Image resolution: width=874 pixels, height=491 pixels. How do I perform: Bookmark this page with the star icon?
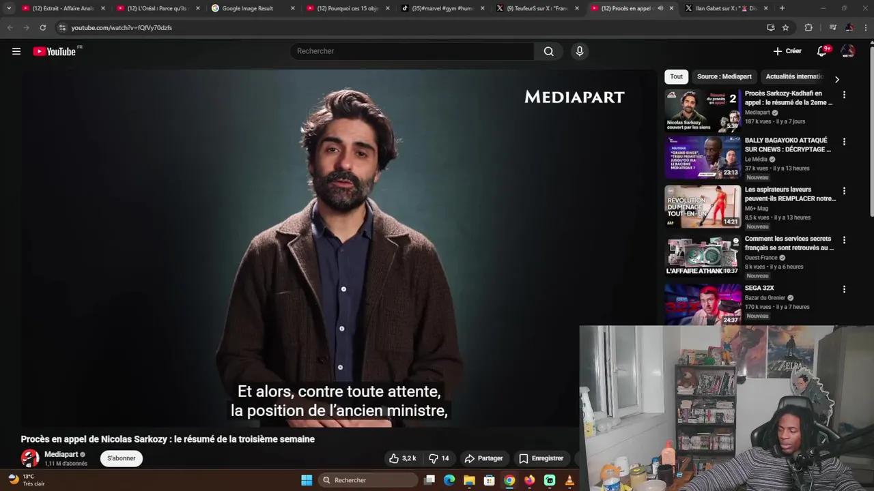[x=785, y=27]
